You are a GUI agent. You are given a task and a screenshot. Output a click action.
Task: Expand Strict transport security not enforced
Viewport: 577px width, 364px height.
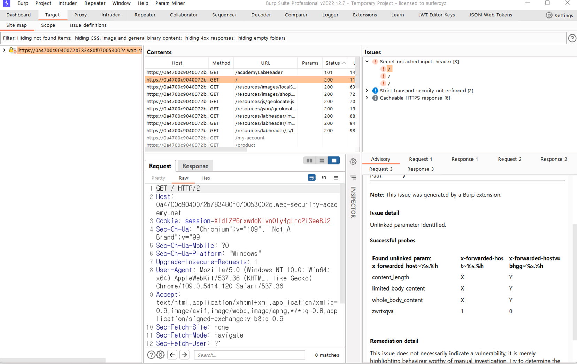click(367, 91)
